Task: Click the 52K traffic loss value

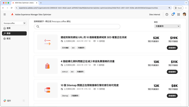Action: tap(156, 38)
